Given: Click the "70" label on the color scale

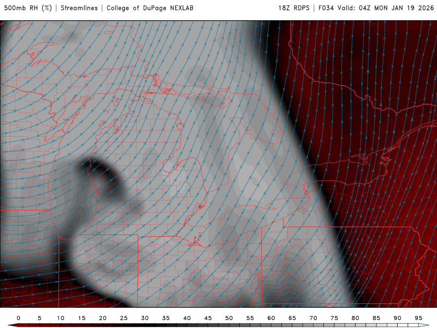Looking at the screenshot, I should [x=313, y=318].
